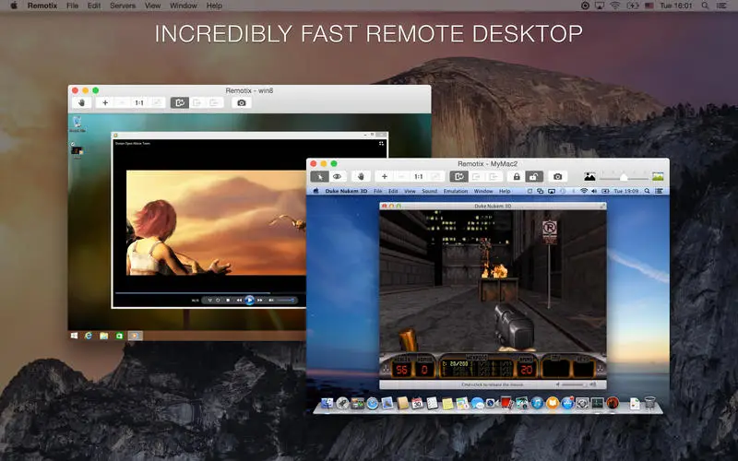Click the Spotlight search icon in host menu bar

705,6
